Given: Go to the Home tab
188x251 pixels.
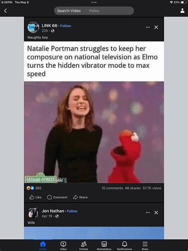Looking at the screenshot, I should (43, 245).
